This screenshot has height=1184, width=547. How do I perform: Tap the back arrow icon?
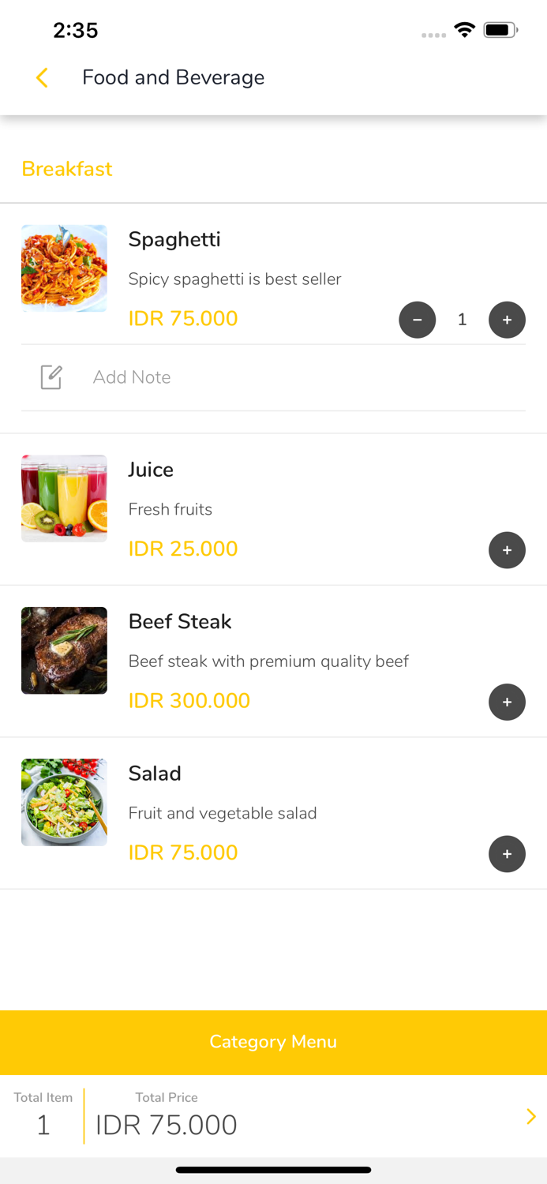click(x=43, y=77)
